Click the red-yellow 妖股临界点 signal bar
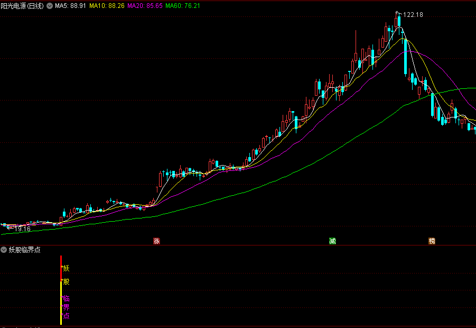Viewport: 476px width, 328px height. 61,290
